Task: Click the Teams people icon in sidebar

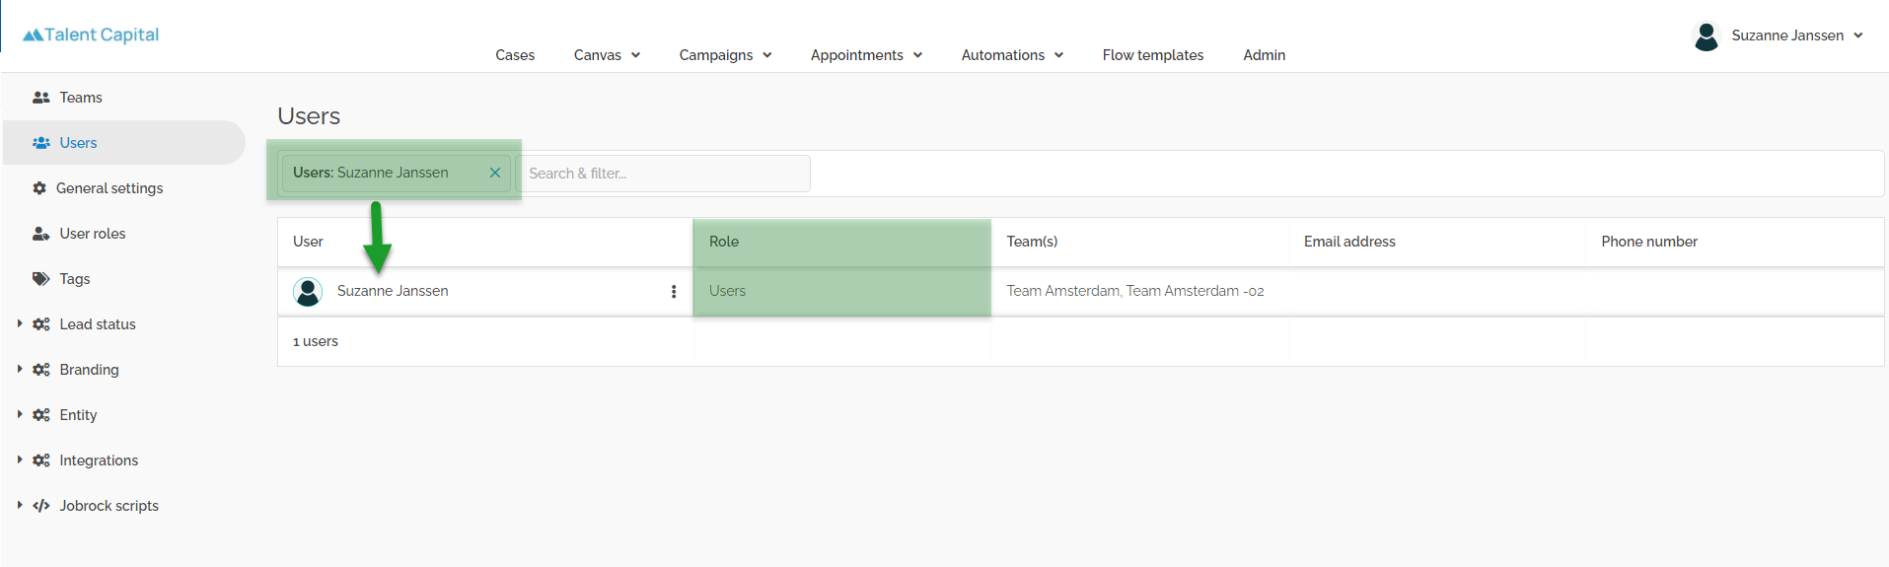Action: pyautogui.click(x=41, y=98)
